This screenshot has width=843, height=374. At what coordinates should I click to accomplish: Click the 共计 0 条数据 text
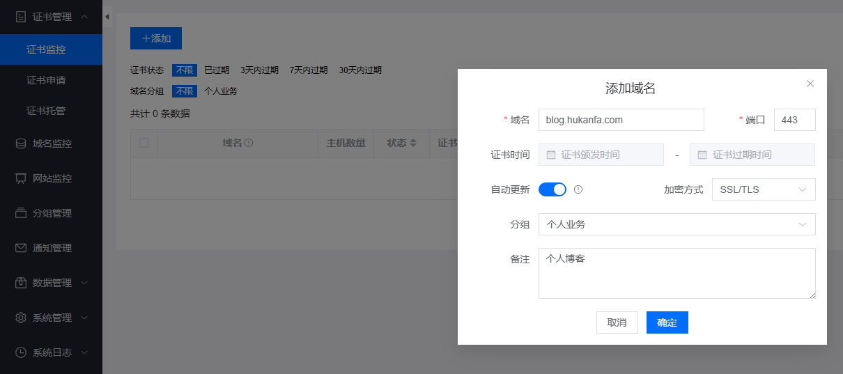(160, 114)
